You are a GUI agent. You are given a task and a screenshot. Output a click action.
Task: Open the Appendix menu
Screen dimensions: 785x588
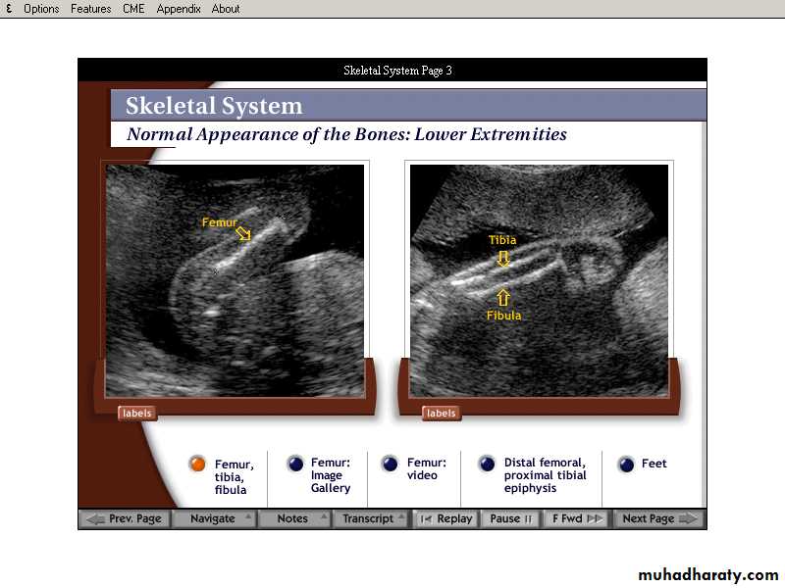click(179, 9)
